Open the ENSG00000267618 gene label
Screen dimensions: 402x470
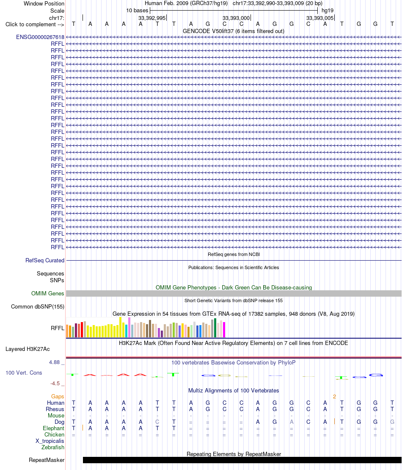pos(40,37)
